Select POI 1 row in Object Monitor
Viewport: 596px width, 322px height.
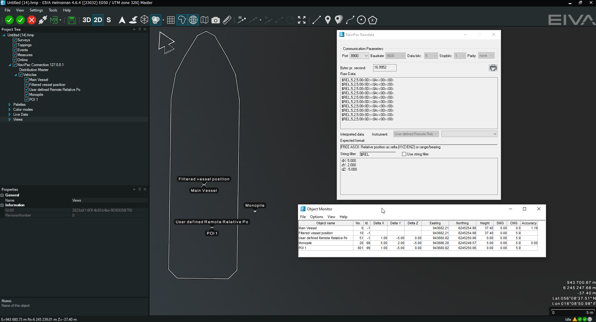325,248
